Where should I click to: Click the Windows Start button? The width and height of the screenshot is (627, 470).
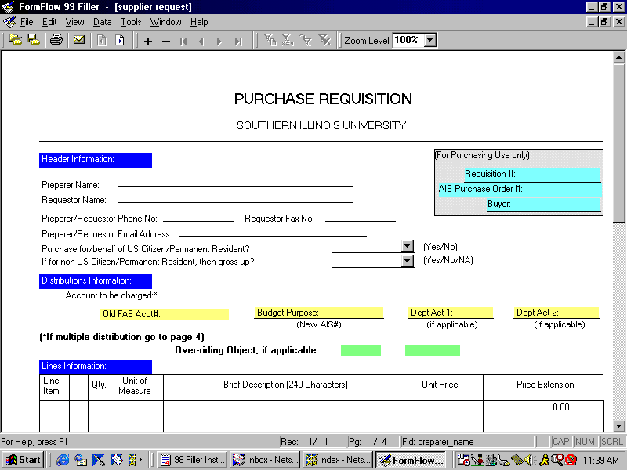click(x=23, y=460)
